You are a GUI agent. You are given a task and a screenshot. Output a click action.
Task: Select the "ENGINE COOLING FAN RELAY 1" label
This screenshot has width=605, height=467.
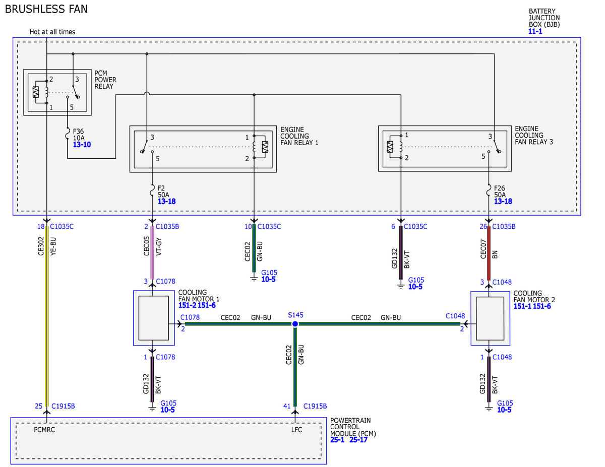point(299,136)
